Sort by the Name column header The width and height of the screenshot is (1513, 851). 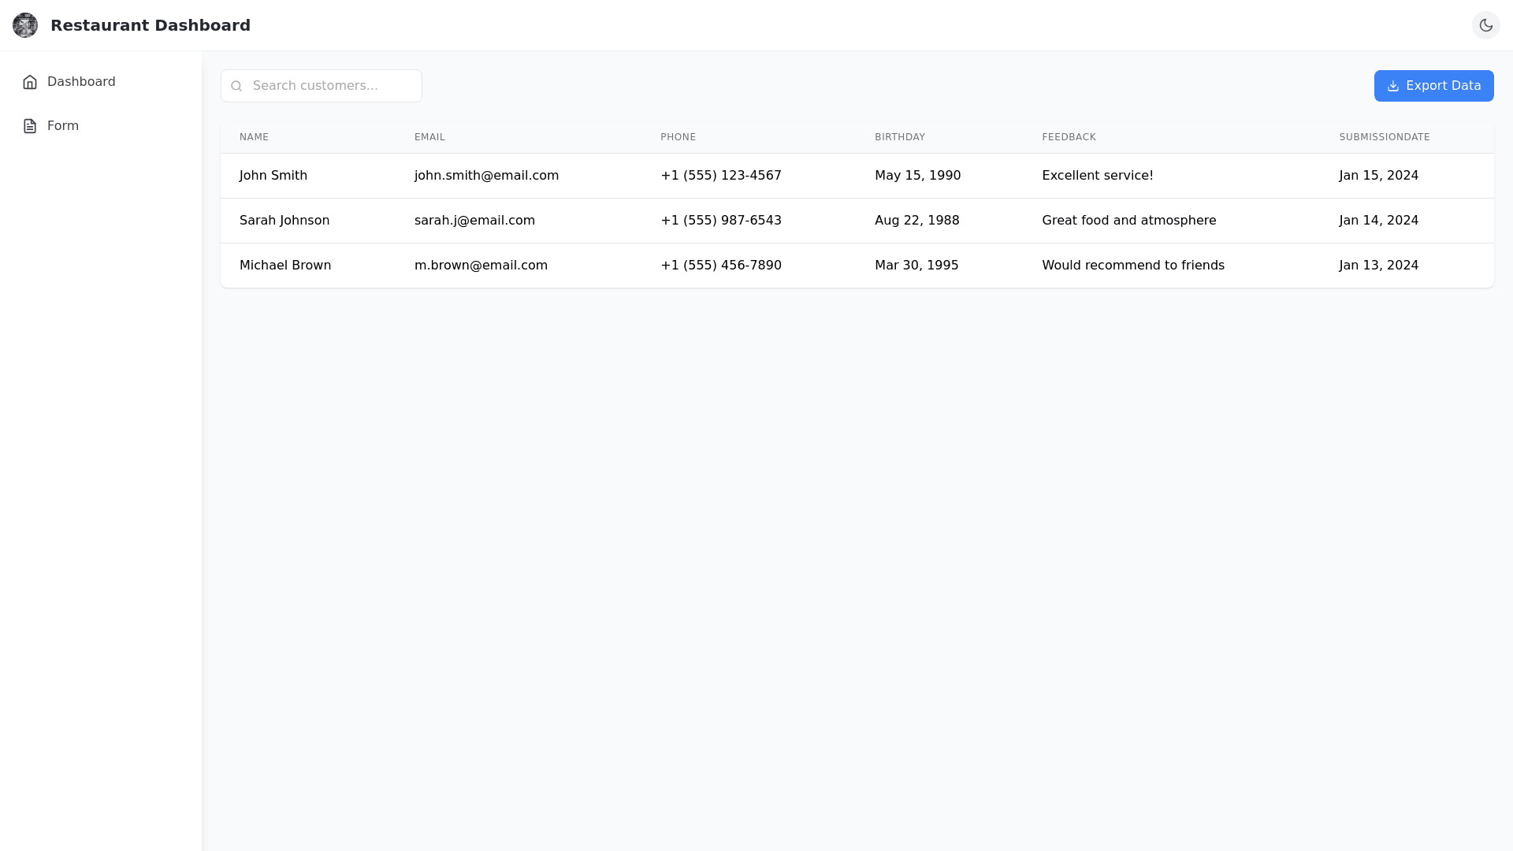point(254,137)
